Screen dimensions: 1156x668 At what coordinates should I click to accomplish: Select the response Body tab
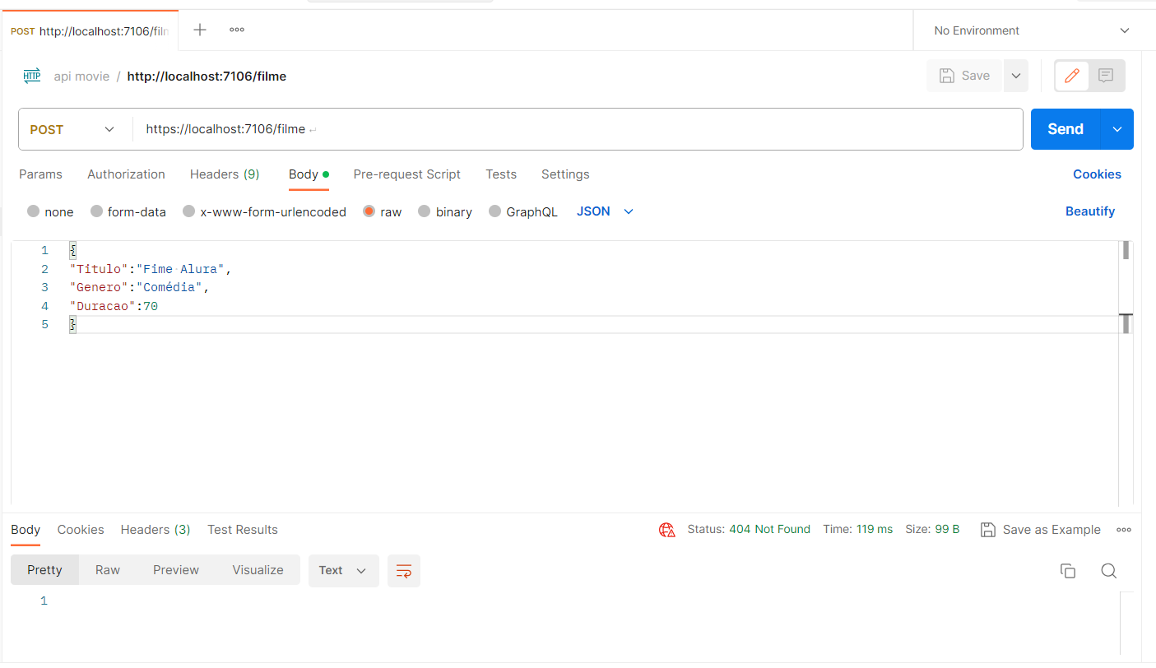[x=26, y=530]
